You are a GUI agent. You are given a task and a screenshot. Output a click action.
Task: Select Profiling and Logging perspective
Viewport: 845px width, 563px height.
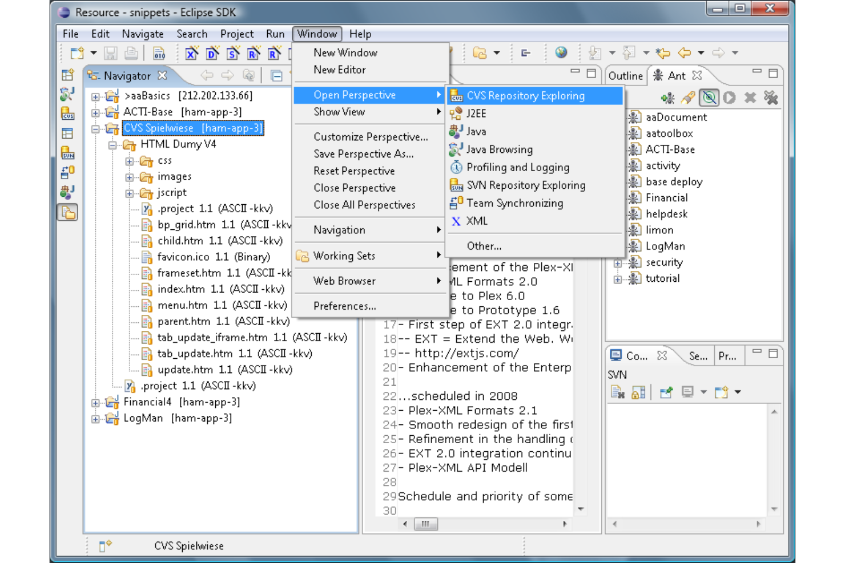[x=517, y=167]
